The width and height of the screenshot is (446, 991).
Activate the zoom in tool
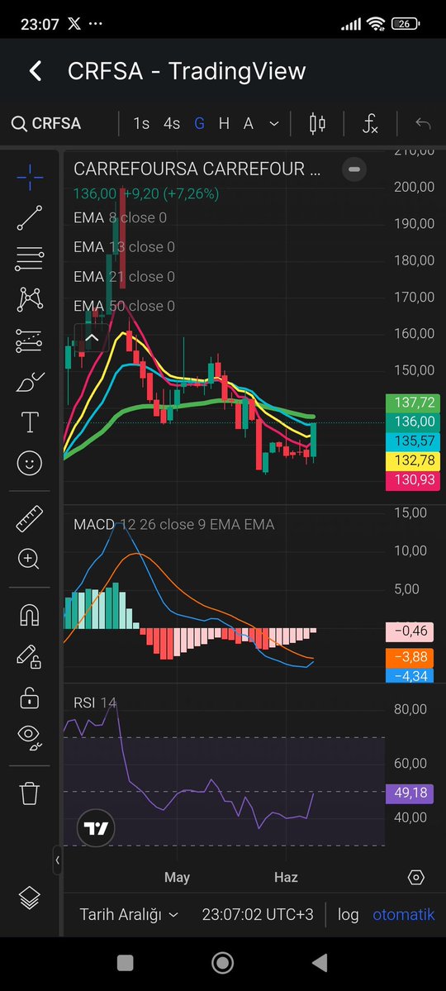(30, 559)
